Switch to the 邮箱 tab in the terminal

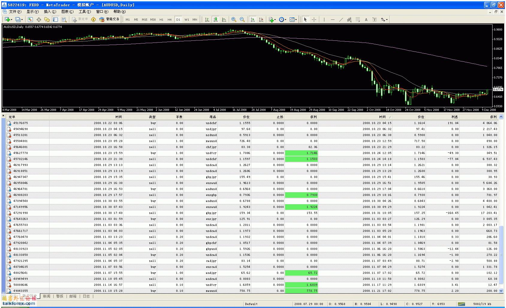(x=73, y=296)
